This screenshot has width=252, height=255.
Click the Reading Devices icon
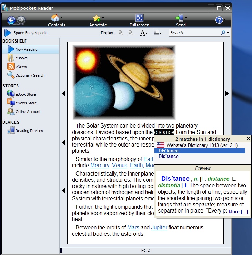[x=11, y=131]
